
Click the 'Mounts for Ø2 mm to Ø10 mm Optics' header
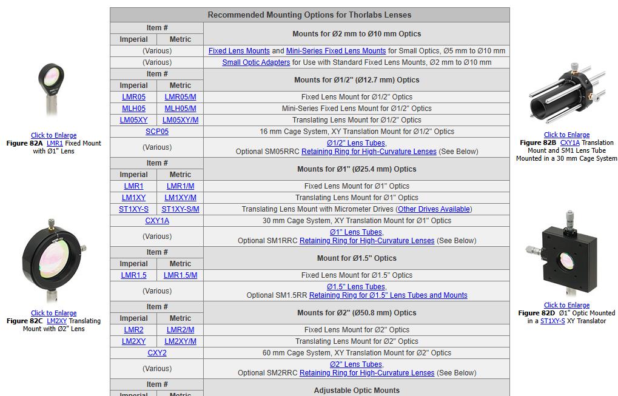357,34
